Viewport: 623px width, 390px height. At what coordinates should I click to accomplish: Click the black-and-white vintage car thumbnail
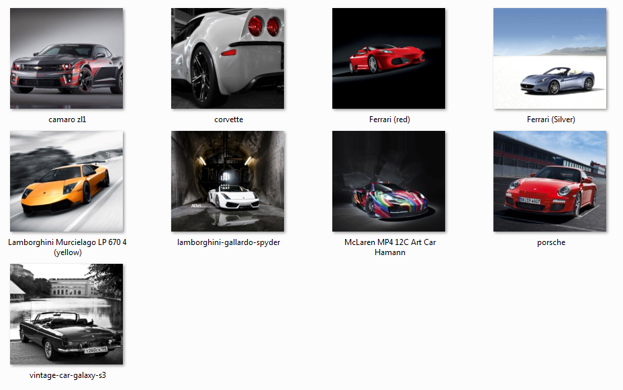66,313
